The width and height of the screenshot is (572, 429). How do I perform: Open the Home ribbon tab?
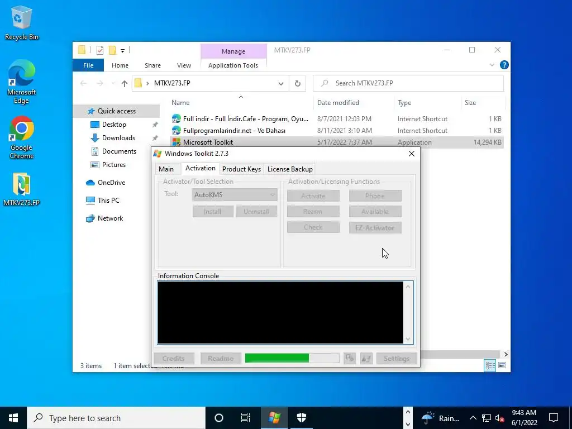[120, 65]
